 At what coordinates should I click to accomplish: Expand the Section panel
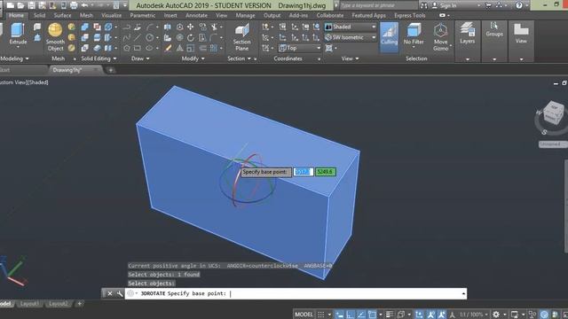pos(239,58)
